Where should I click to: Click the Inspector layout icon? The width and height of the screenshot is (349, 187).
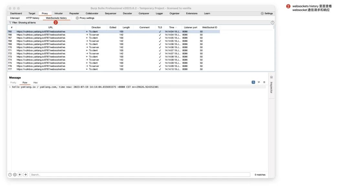271,77
